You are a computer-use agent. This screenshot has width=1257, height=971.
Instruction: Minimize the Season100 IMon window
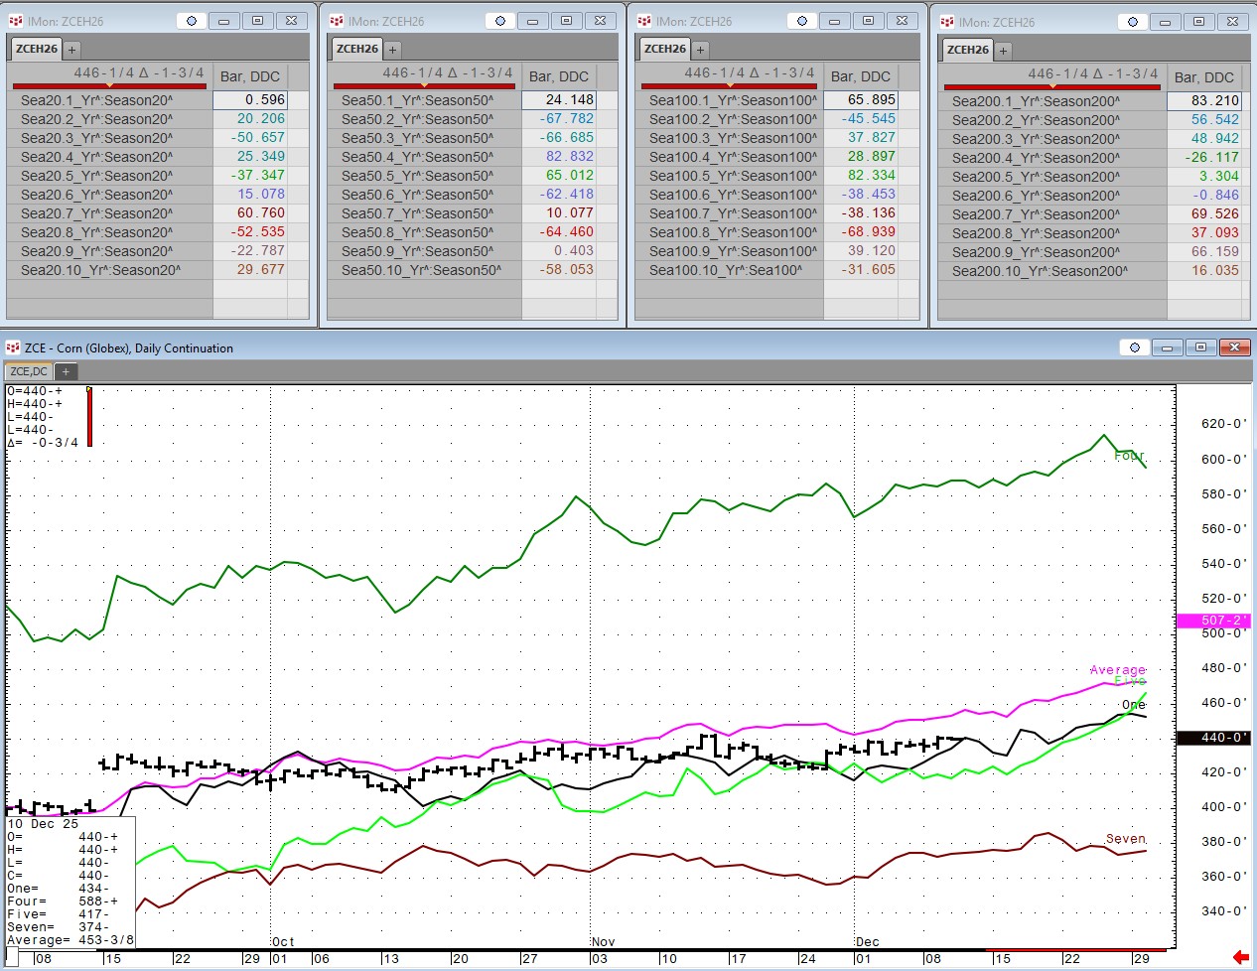834,21
